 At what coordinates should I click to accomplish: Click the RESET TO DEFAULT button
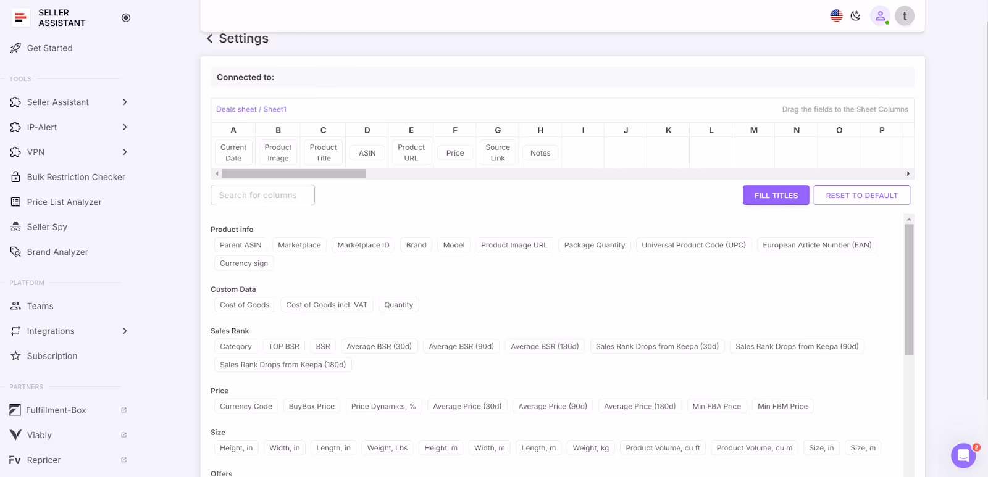coord(861,196)
